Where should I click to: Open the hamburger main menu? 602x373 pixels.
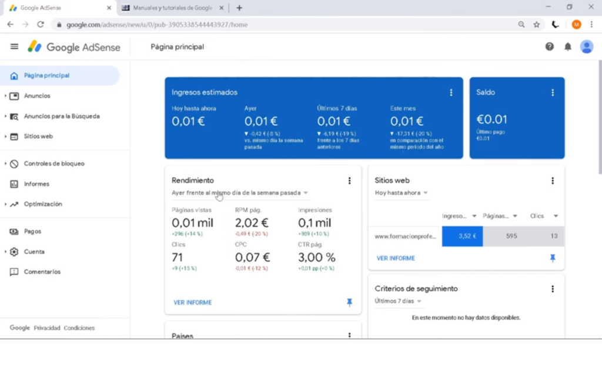tap(14, 46)
